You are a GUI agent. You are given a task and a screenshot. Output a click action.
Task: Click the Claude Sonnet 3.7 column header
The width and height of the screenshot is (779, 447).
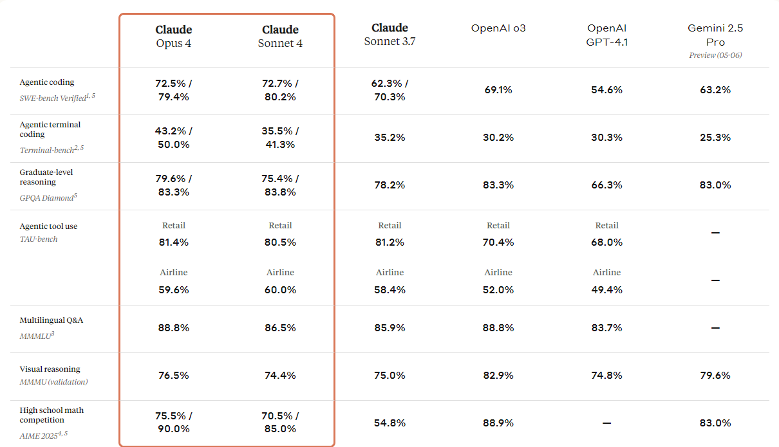390,35
